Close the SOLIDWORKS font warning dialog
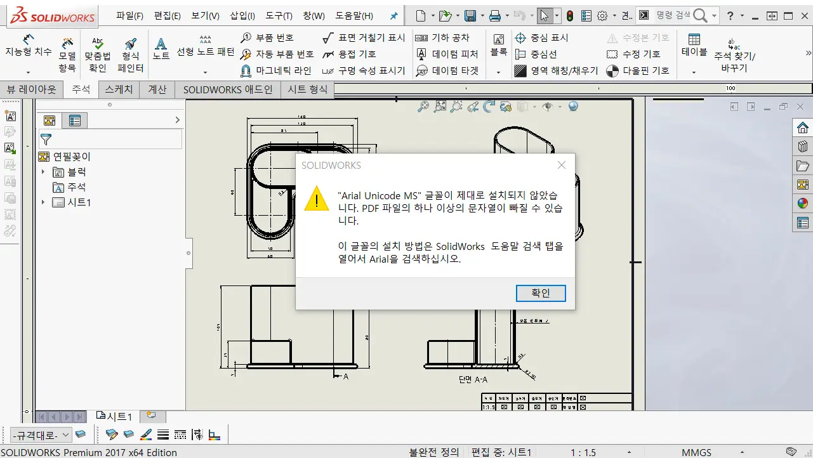 561,165
